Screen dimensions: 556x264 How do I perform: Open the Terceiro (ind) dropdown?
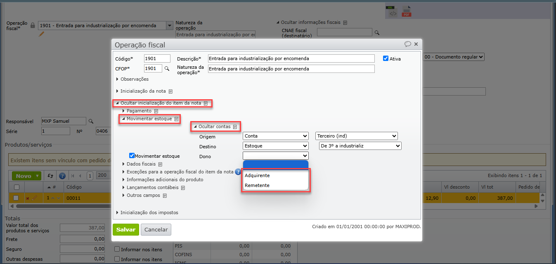point(357,136)
